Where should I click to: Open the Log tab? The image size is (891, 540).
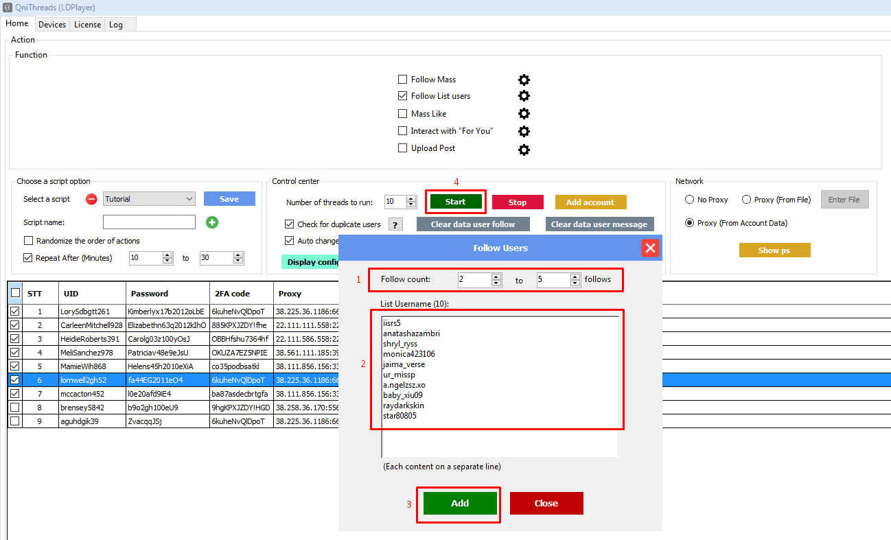click(116, 25)
